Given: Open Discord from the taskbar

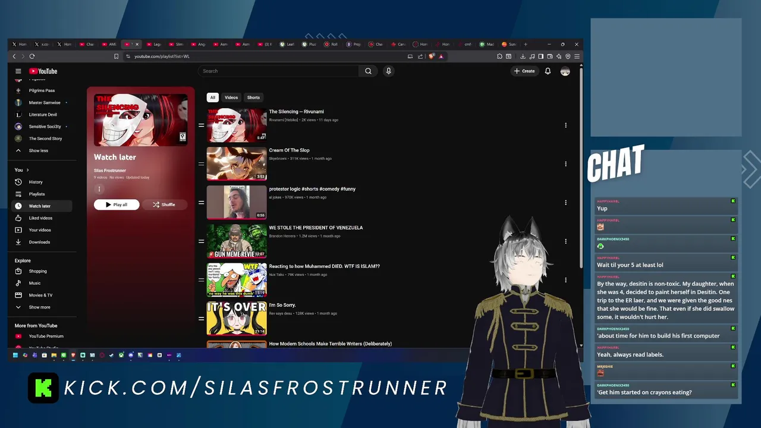Looking at the screenshot, I should point(131,355).
